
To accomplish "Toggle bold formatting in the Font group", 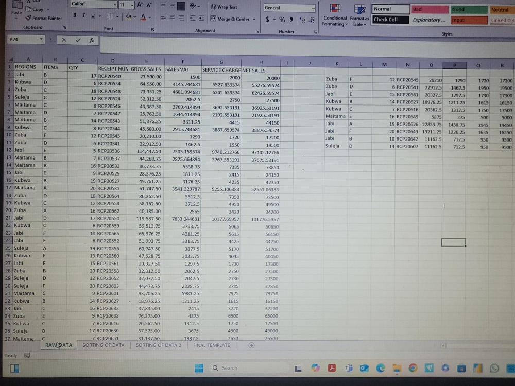I will 75,15.
